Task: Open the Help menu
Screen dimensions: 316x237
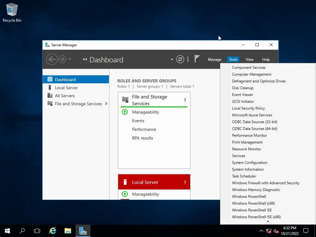Action: [266, 60]
